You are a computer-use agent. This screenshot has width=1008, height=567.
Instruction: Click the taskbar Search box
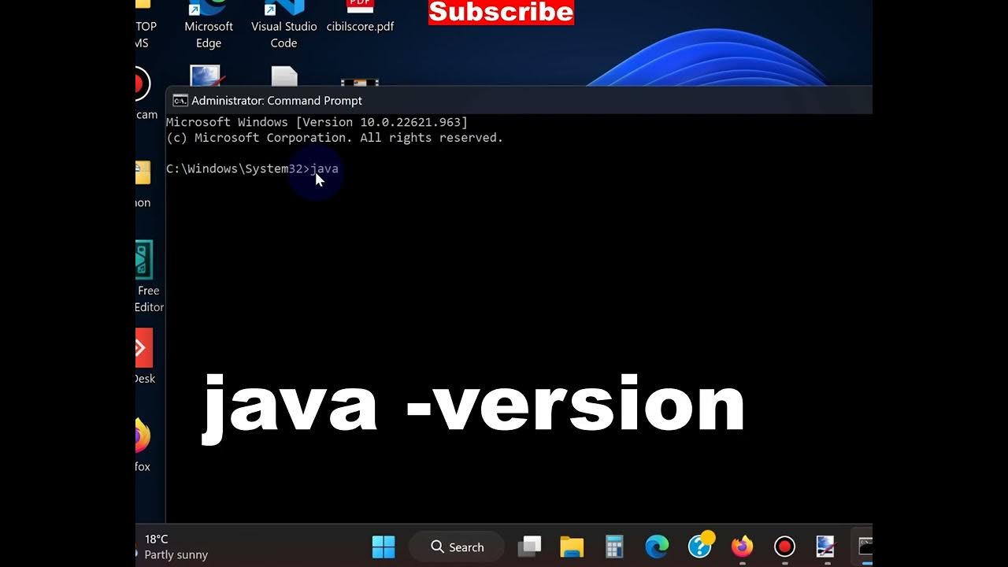(458, 547)
